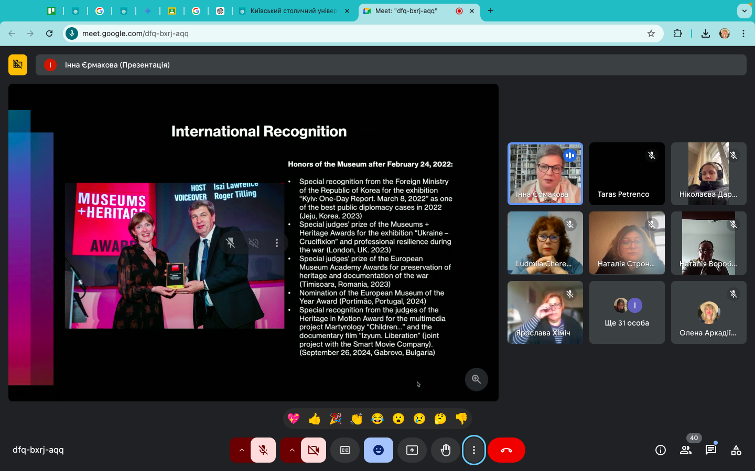
Task: Open chat with everyone panel
Action: coord(711,450)
